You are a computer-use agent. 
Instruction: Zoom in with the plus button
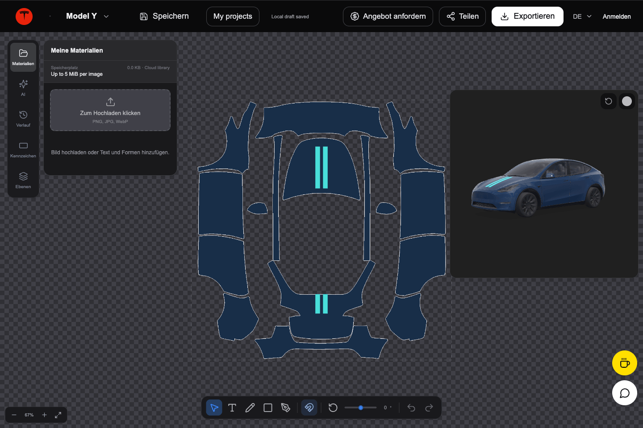[x=44, y=415]
